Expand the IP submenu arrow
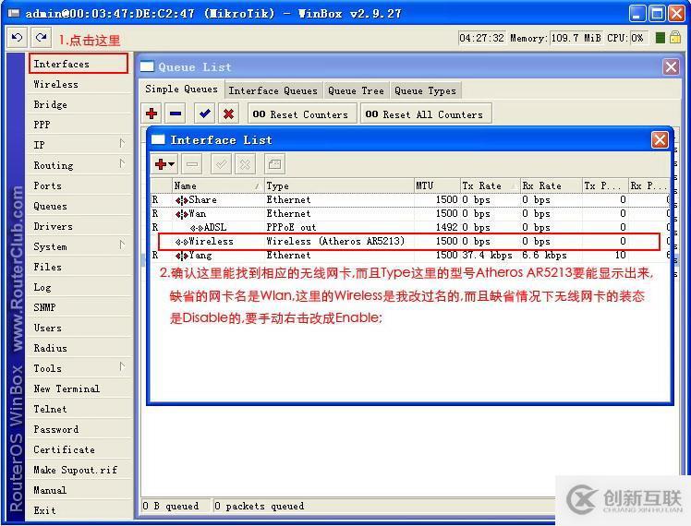 coord(122,143)
